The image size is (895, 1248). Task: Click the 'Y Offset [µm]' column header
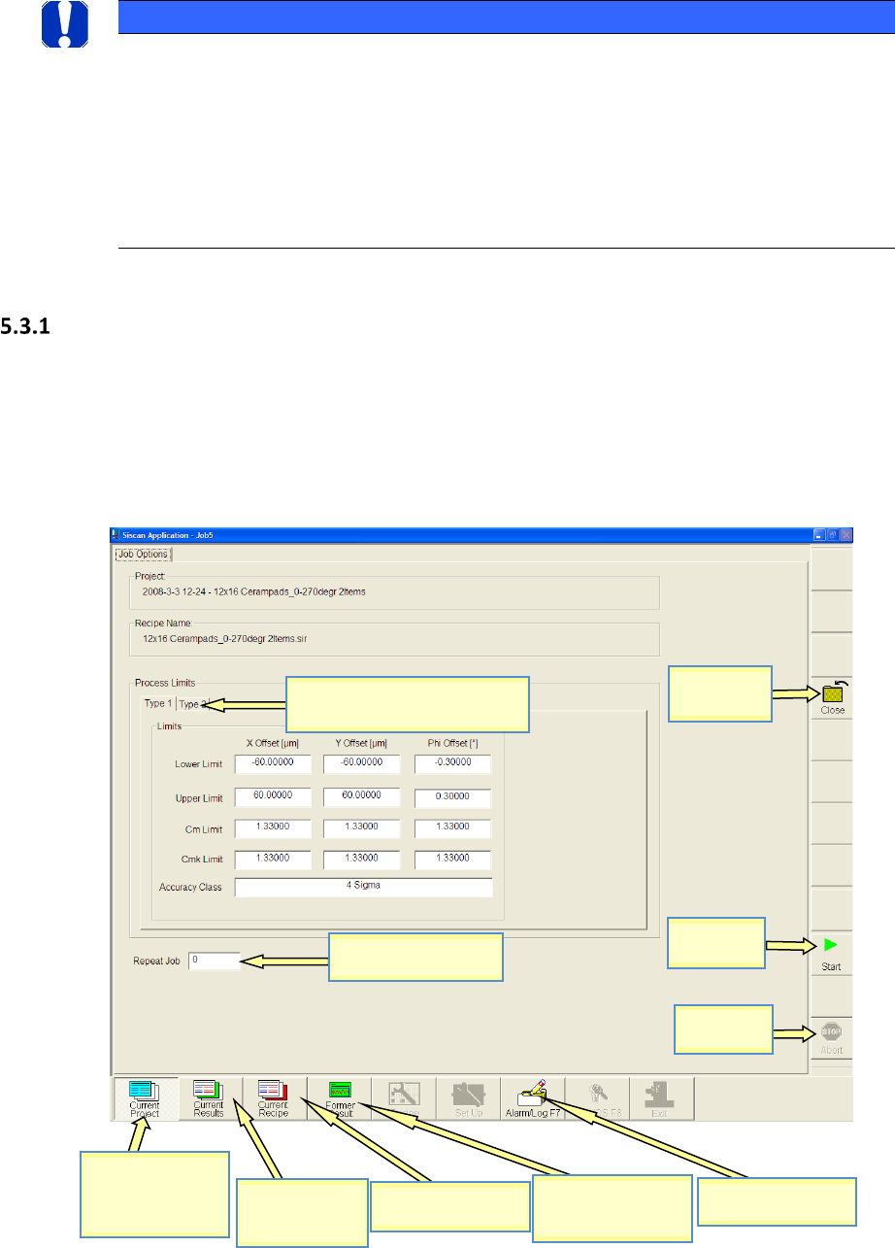pos(360,743)
